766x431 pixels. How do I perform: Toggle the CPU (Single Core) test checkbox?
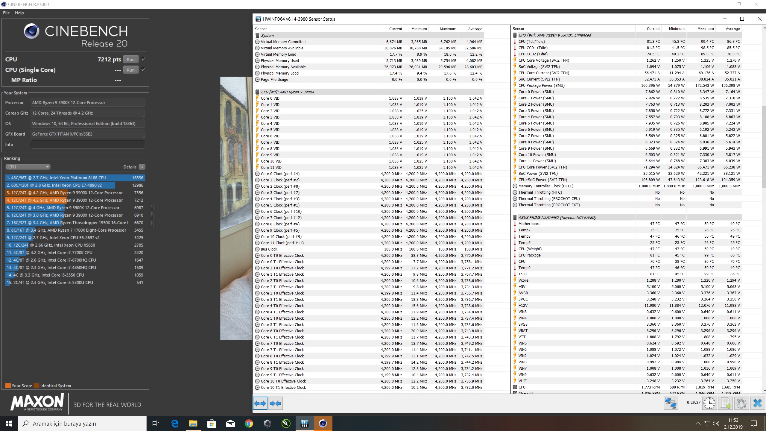(144, 70)
